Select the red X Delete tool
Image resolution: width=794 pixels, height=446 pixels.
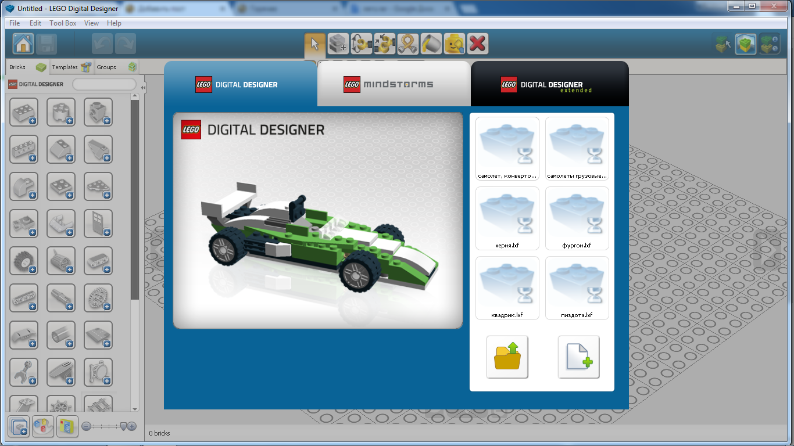pos(478,44)
